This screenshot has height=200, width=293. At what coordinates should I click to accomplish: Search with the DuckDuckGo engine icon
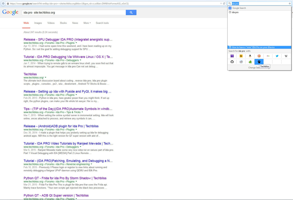coord(259,56)
